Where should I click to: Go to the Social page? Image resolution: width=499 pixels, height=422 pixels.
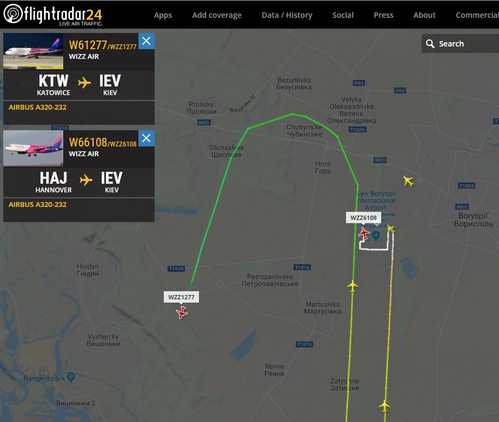pos(343,15)
